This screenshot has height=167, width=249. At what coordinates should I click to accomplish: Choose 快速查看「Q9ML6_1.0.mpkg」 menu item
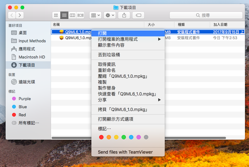pyautogui.click(x=128, y=94)
